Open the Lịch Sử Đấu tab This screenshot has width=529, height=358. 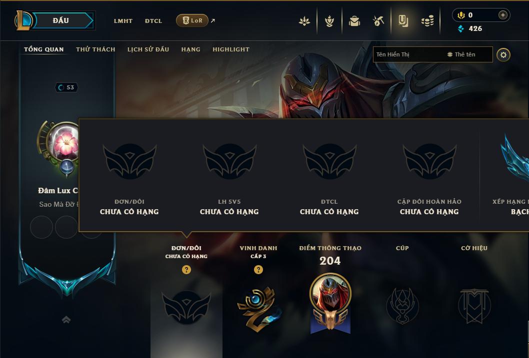pyautogui.click(x=148, y=49)
